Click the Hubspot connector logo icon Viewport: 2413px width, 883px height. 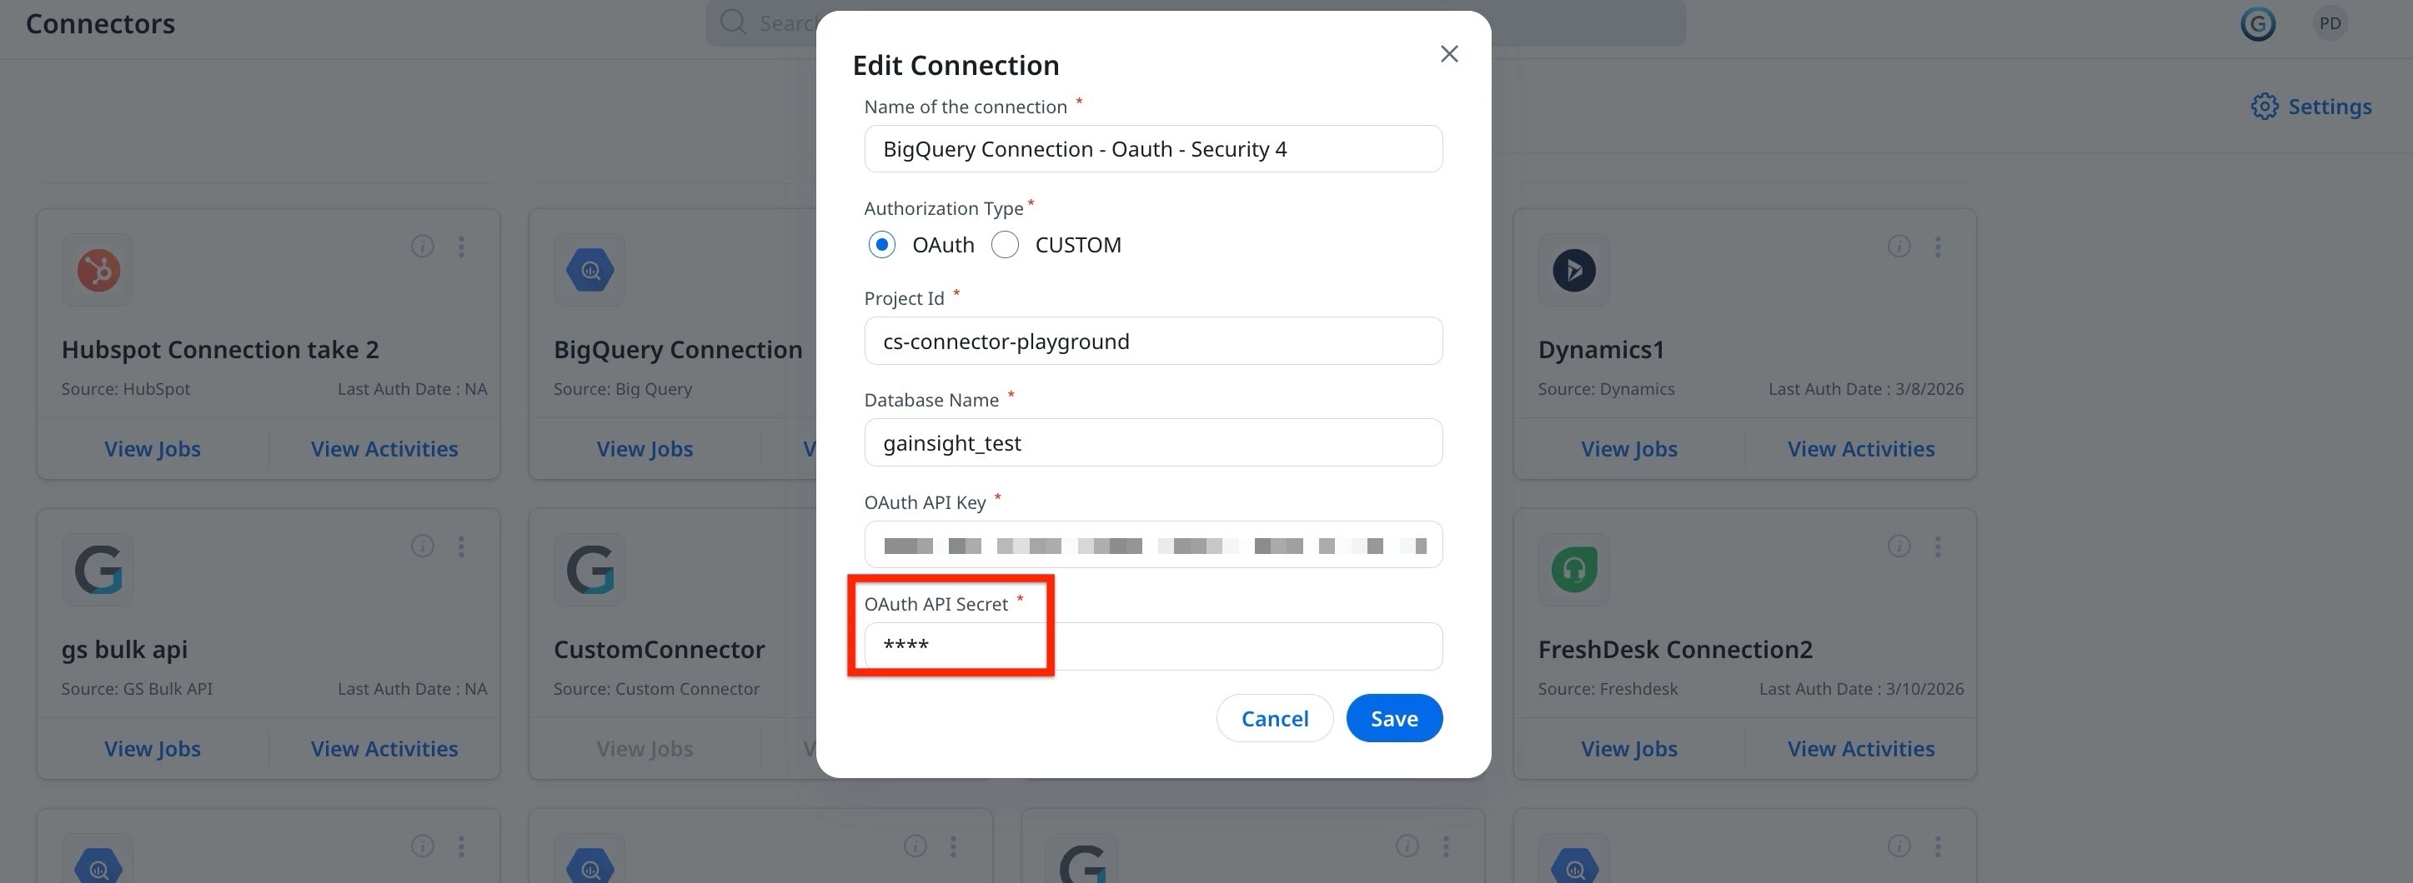pos(98,271)
